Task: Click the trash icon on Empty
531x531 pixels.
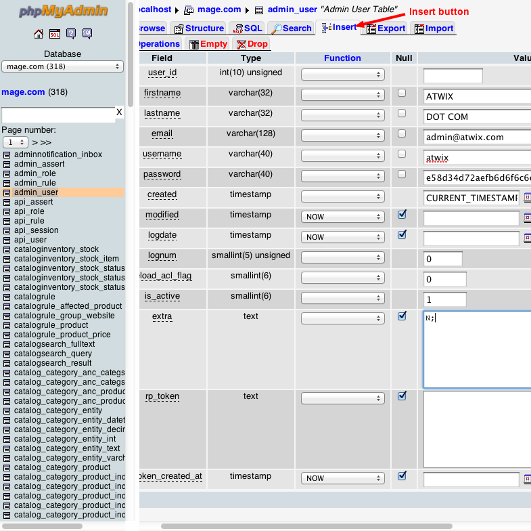Action: click(194, 45)
